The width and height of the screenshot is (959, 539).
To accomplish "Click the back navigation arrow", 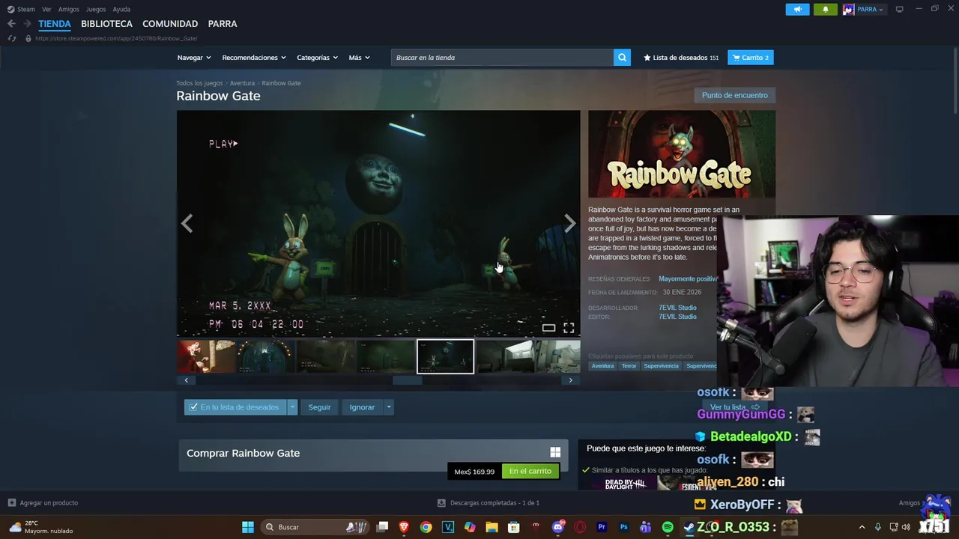I will (x=11, y=24).
